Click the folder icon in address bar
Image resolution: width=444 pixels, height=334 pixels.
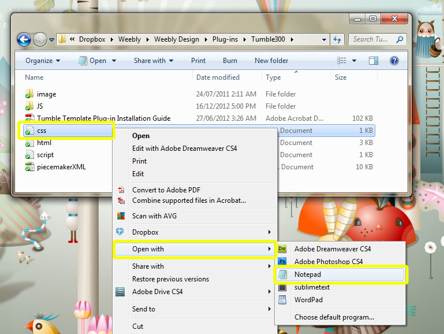(x=62, y=39)
